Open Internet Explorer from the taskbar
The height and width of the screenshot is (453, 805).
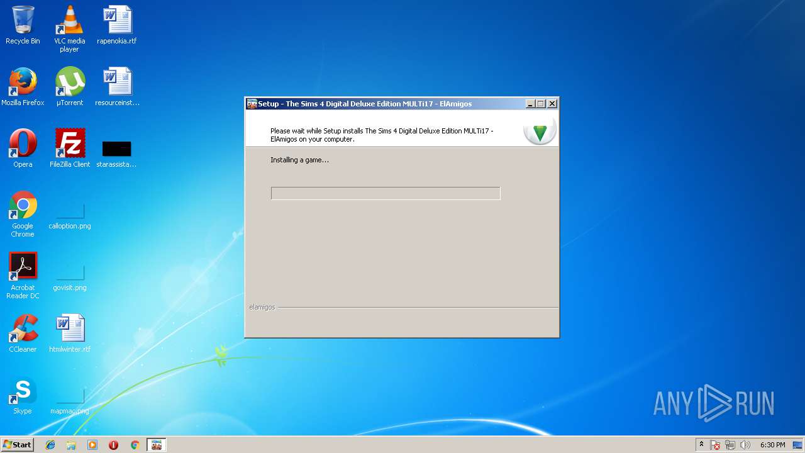point(50,445)
